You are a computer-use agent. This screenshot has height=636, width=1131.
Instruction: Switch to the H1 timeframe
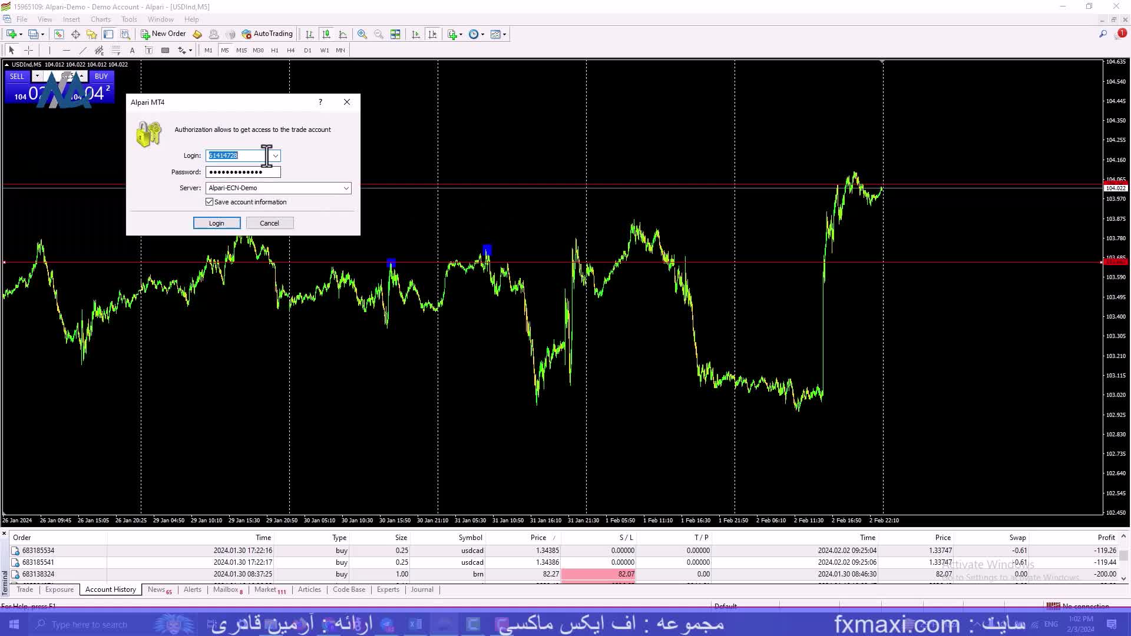pos(275,51)
